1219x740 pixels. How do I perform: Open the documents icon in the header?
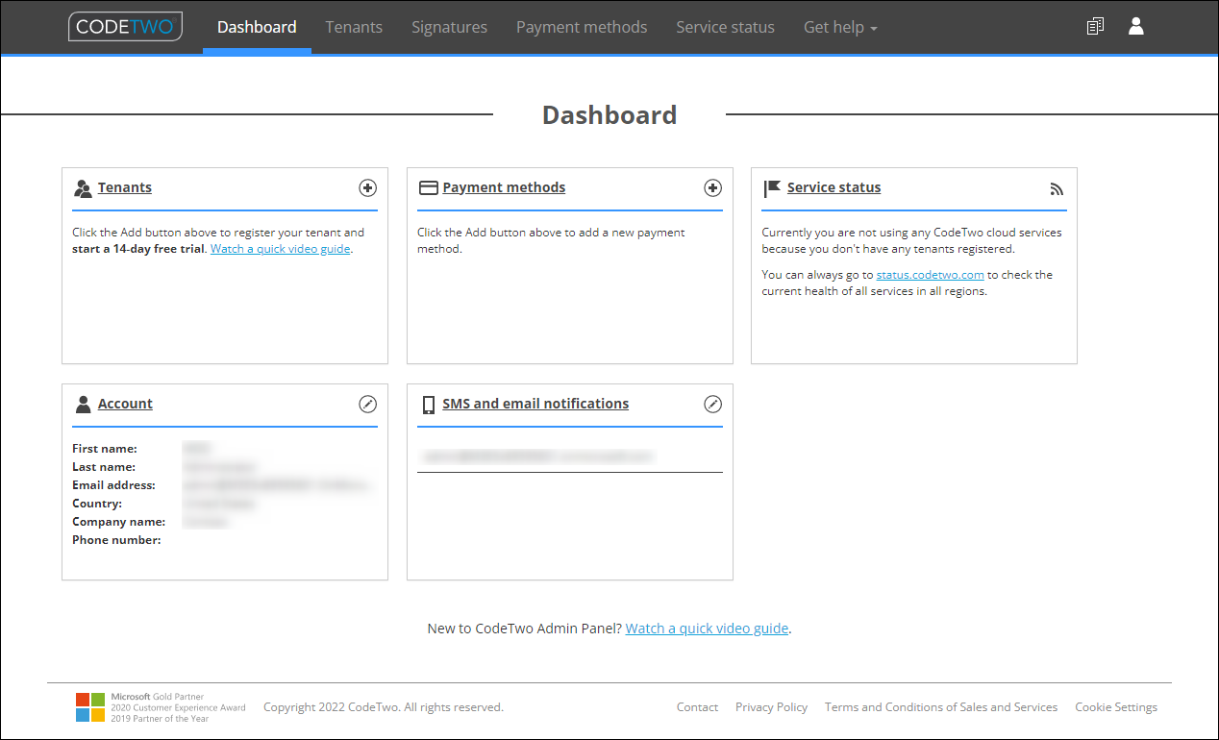tap(1095, 27)
